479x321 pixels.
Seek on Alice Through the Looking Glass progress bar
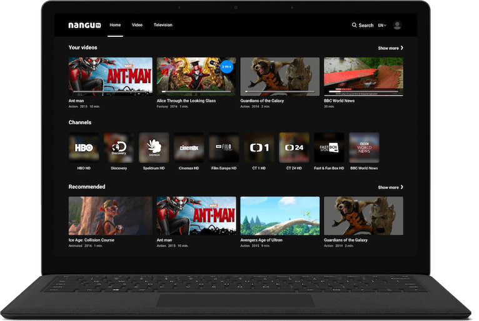[196, 91]
